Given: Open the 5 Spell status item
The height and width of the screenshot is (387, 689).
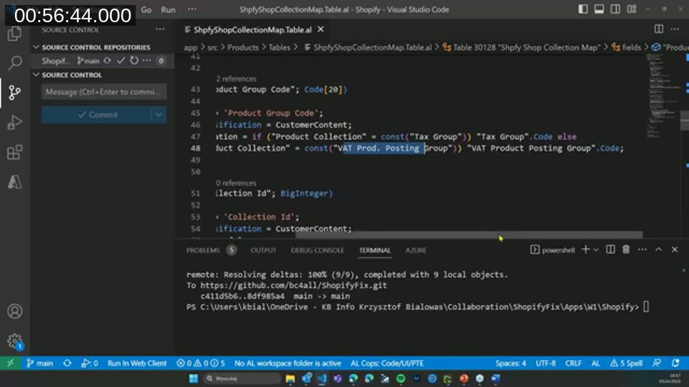Looking at the screenshot, I should coord(626,363).
